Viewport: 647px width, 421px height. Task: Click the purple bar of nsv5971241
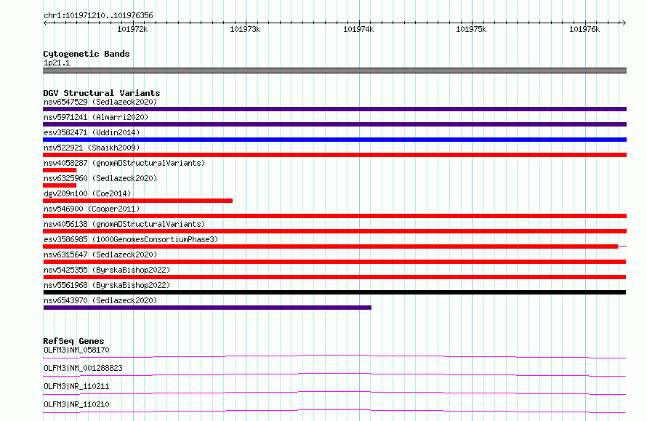coord(334,124)
